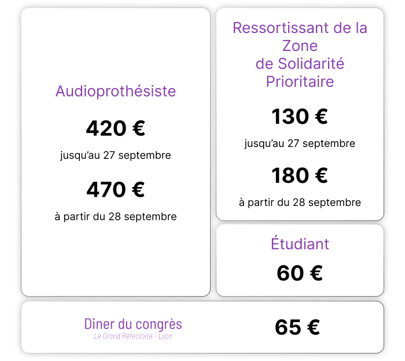The width and height of the screenshot is (405, 361).
Task: Click 'jusqu'au 27 septembre' under 420 €
Action: pyautogui.click(x=116, y=156)
